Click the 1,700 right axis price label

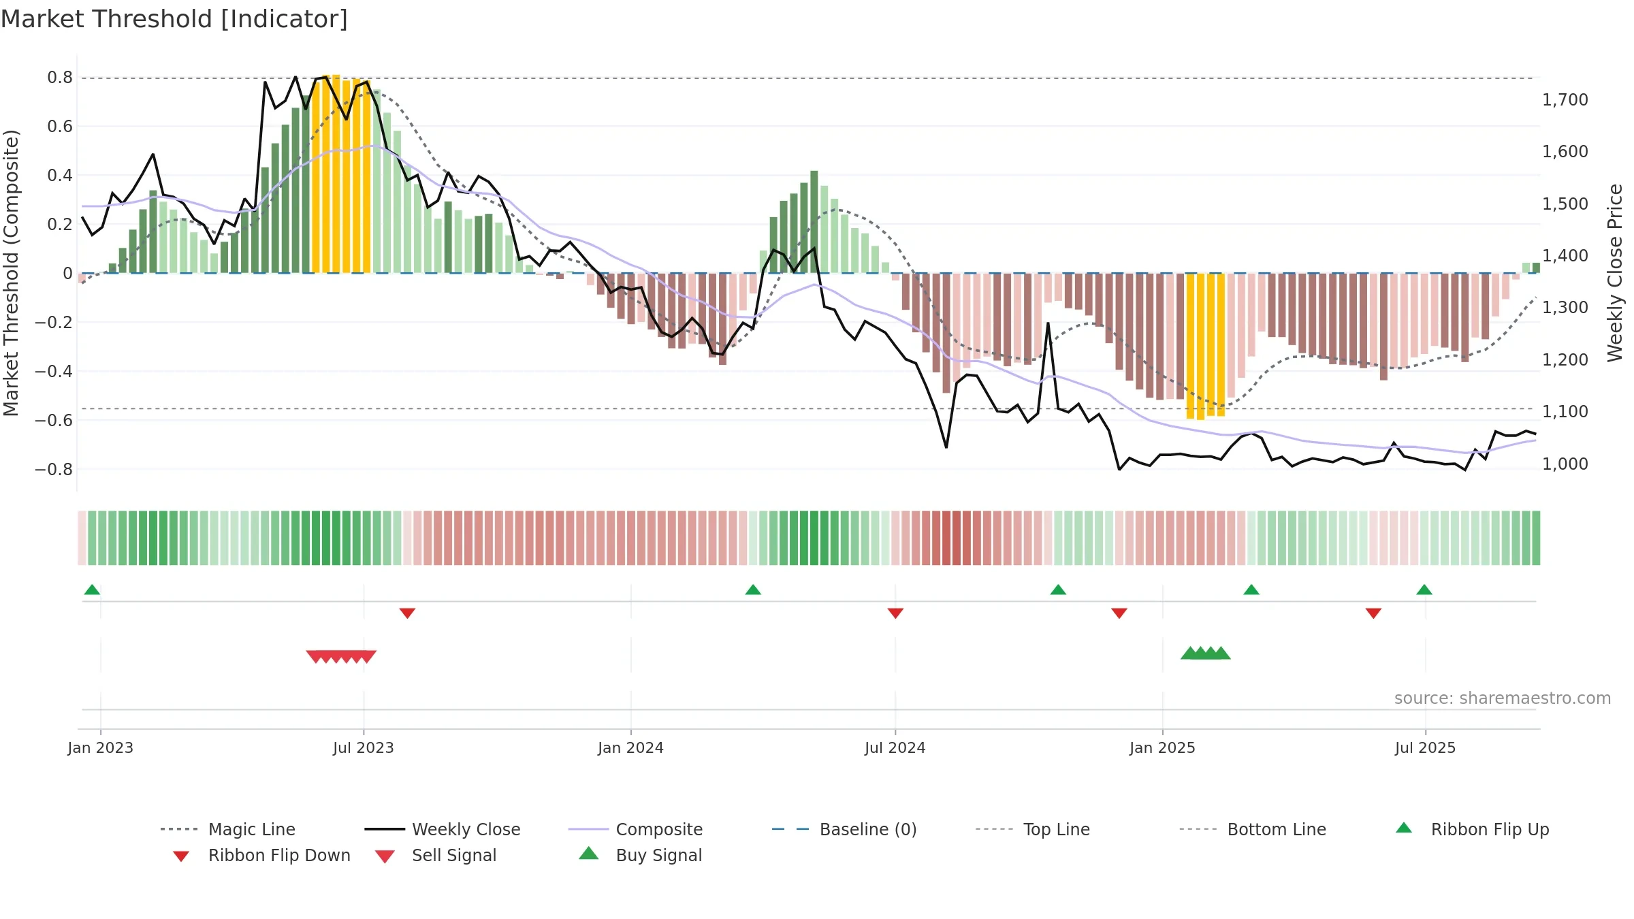coord(1565,99)
